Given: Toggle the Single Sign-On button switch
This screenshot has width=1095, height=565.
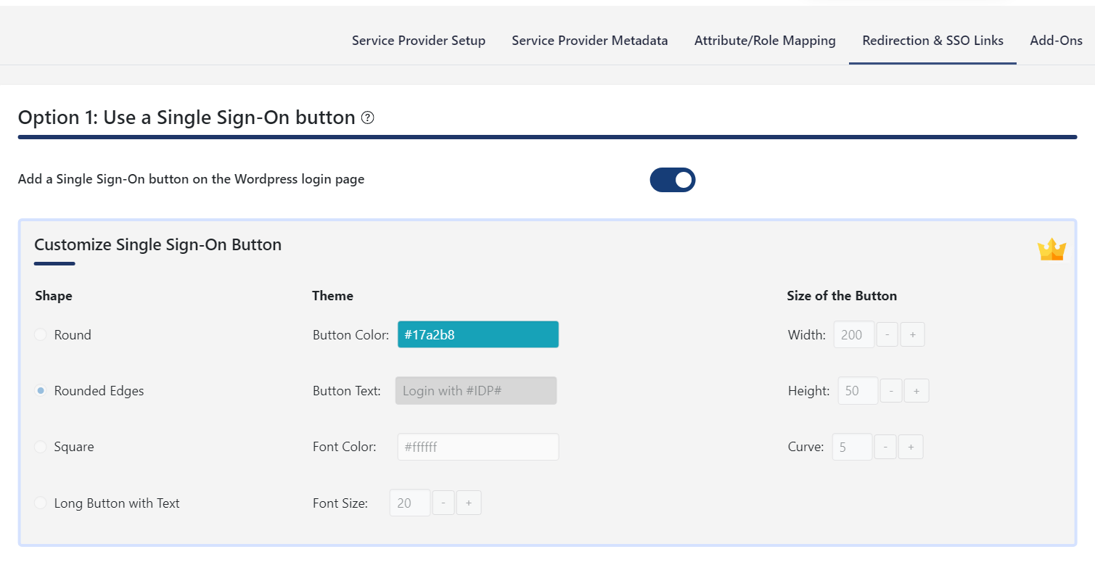Looking at the screenshot, I should coord(673,180).
